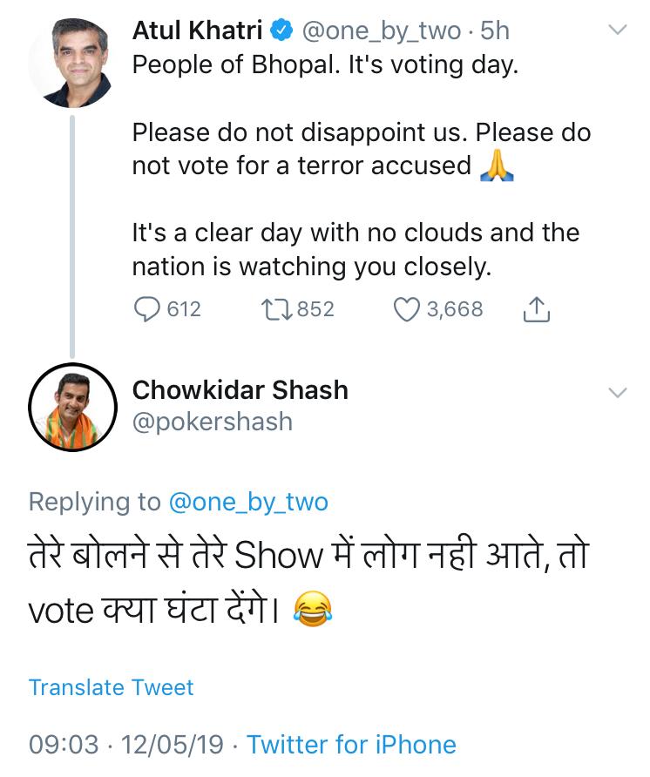Image resolution: width=650 pixels, height=777 pixels.
Task: Like the tweet with heart icon
Action: coord(407,309)
